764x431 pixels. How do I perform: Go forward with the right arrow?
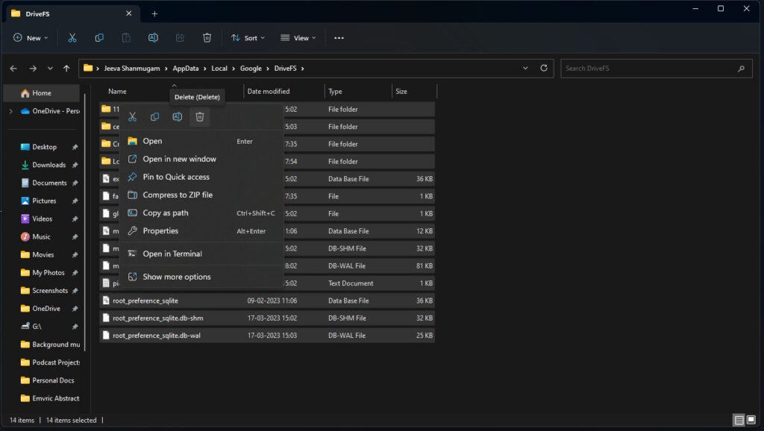33,69
